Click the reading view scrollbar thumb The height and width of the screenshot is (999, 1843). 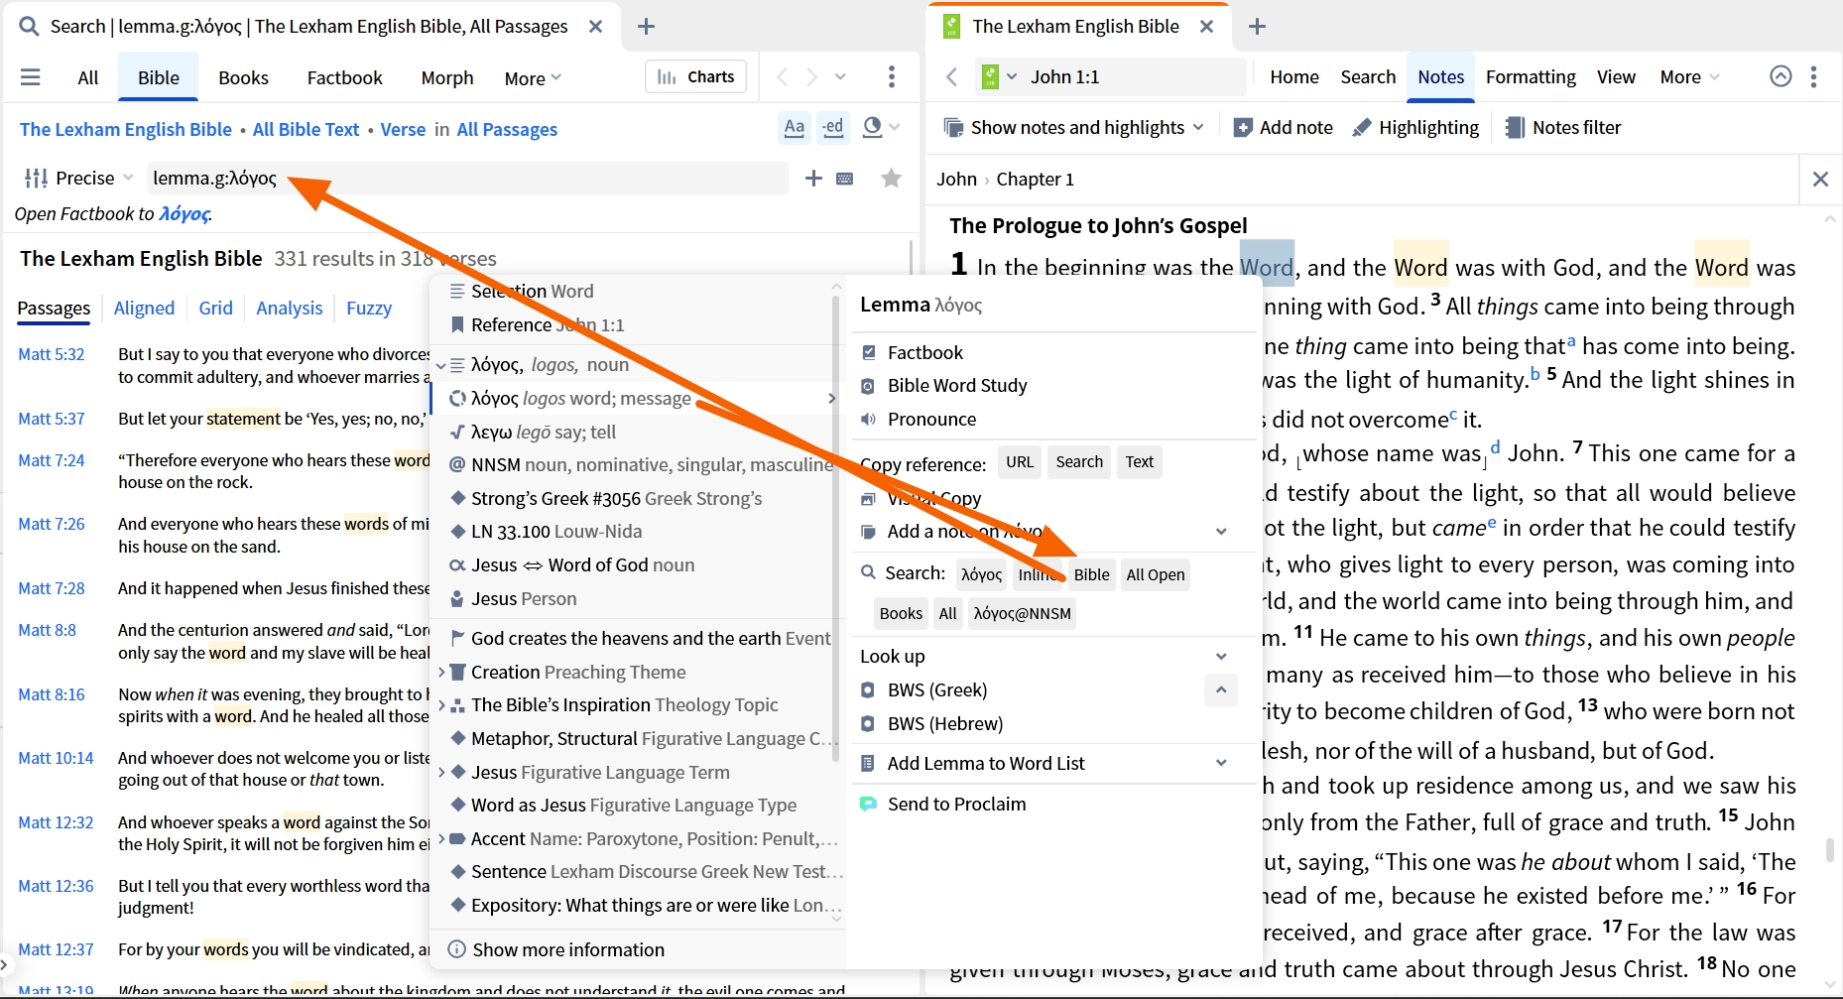click(x=1830, y=850)
